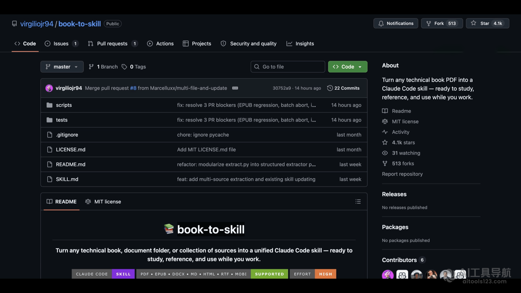
Task: Click the branch icon beside 1 Branch
Action: (91, 67)
